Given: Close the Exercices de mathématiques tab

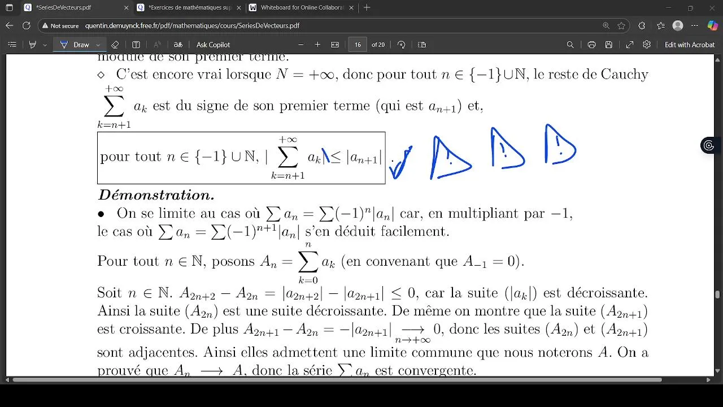Looking at the screenshot, I should pos(238,8).
